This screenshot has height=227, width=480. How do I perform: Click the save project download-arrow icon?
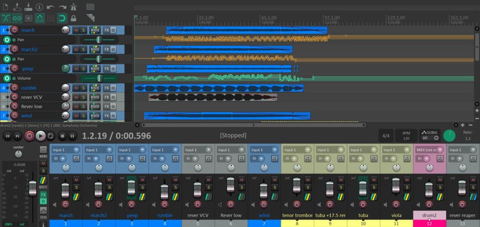point(28,6)
